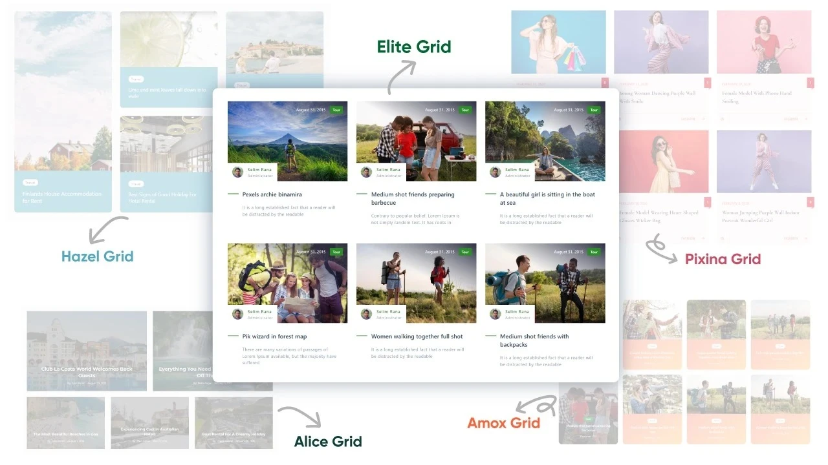828x465 pixels.
Task: Open 'Medium shot friends with backpacks' title
Action: (x=534, y=340)
